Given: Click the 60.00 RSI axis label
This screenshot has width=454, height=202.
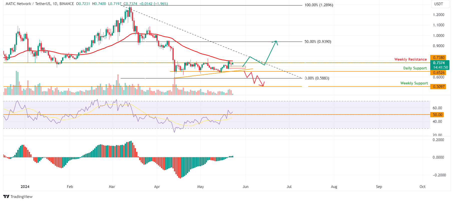Looking at the screenshot, I should (437, 108).
